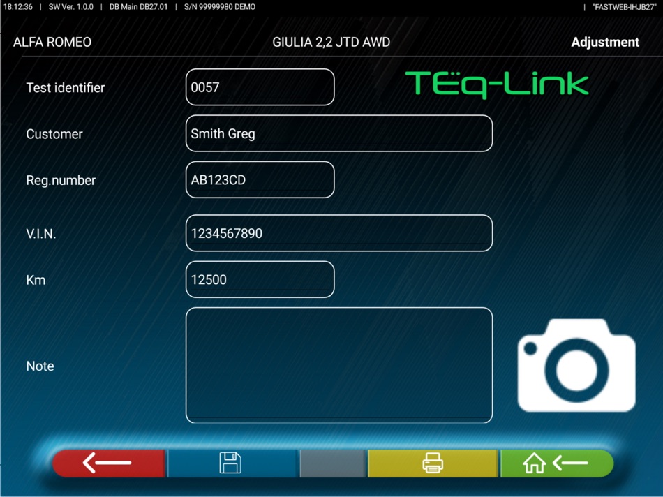This screenshot has height=497, width=663.
Task: Click the red back arrow button
Action: pos(108,463)
